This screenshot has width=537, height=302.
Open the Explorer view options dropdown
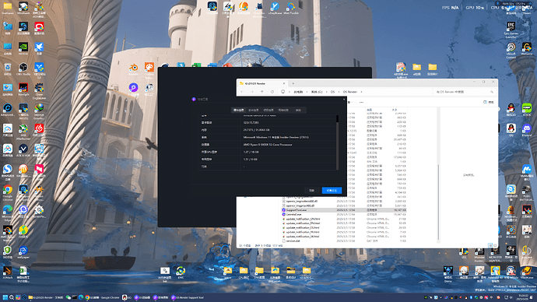(x=350, y=102)
